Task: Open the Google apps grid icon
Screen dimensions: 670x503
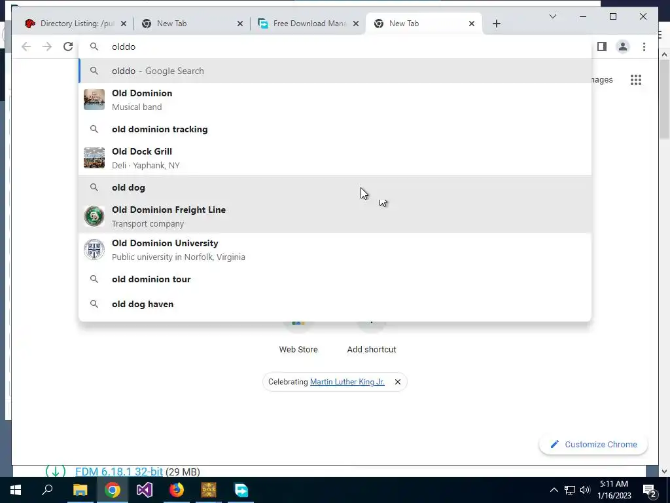Action: point(636,80)
